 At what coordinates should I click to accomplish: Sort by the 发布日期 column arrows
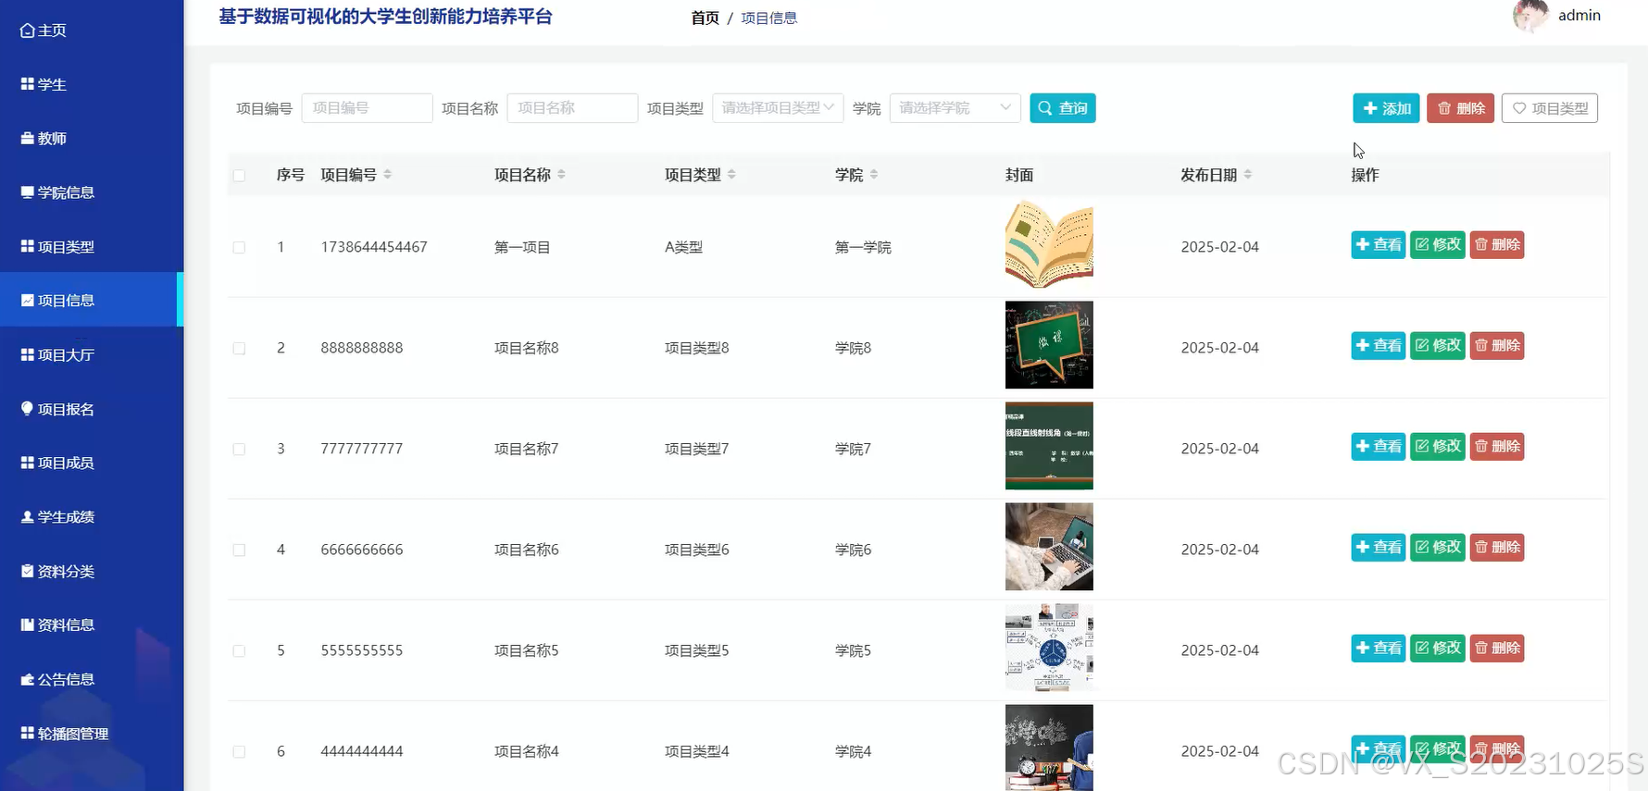(x=1248, y=174)
